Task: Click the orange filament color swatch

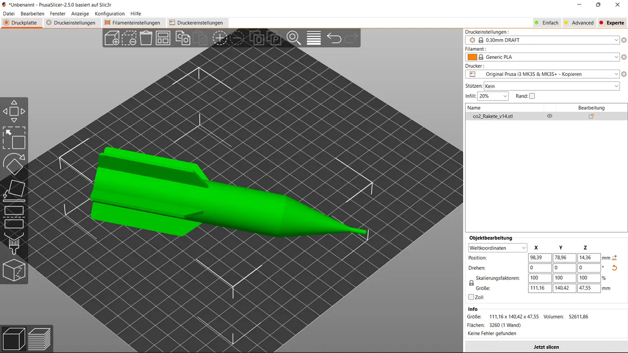Action: coord(472,57)
